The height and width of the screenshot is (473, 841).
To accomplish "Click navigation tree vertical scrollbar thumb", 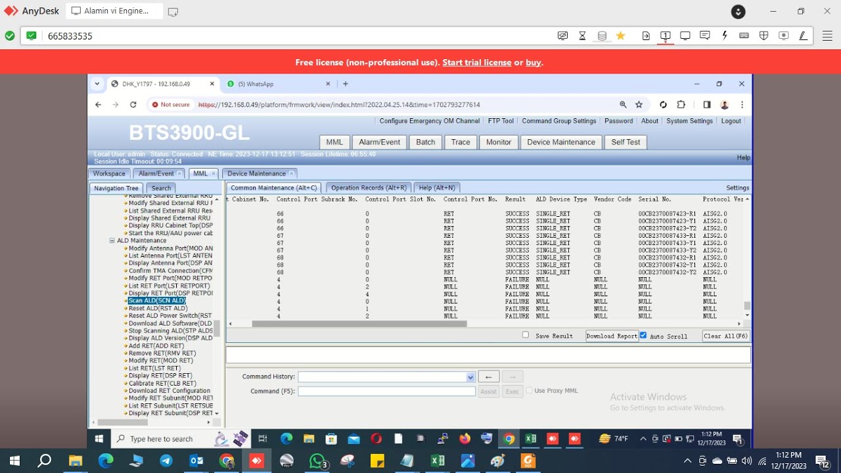I will (217, 328).
